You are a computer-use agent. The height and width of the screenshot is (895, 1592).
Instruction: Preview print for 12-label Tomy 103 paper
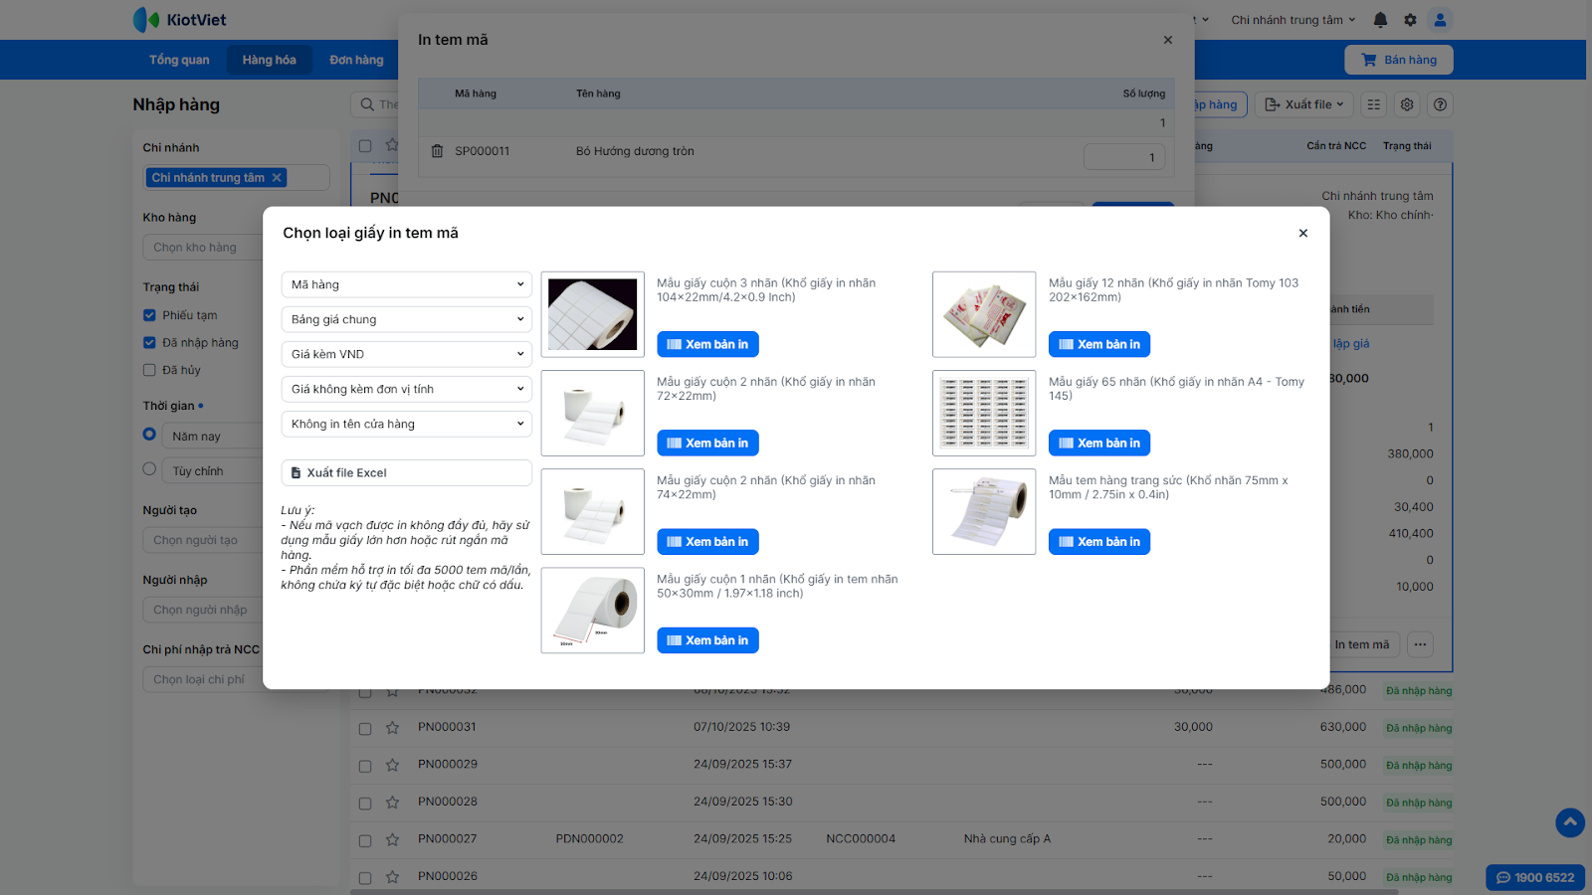pos(1099,344)
